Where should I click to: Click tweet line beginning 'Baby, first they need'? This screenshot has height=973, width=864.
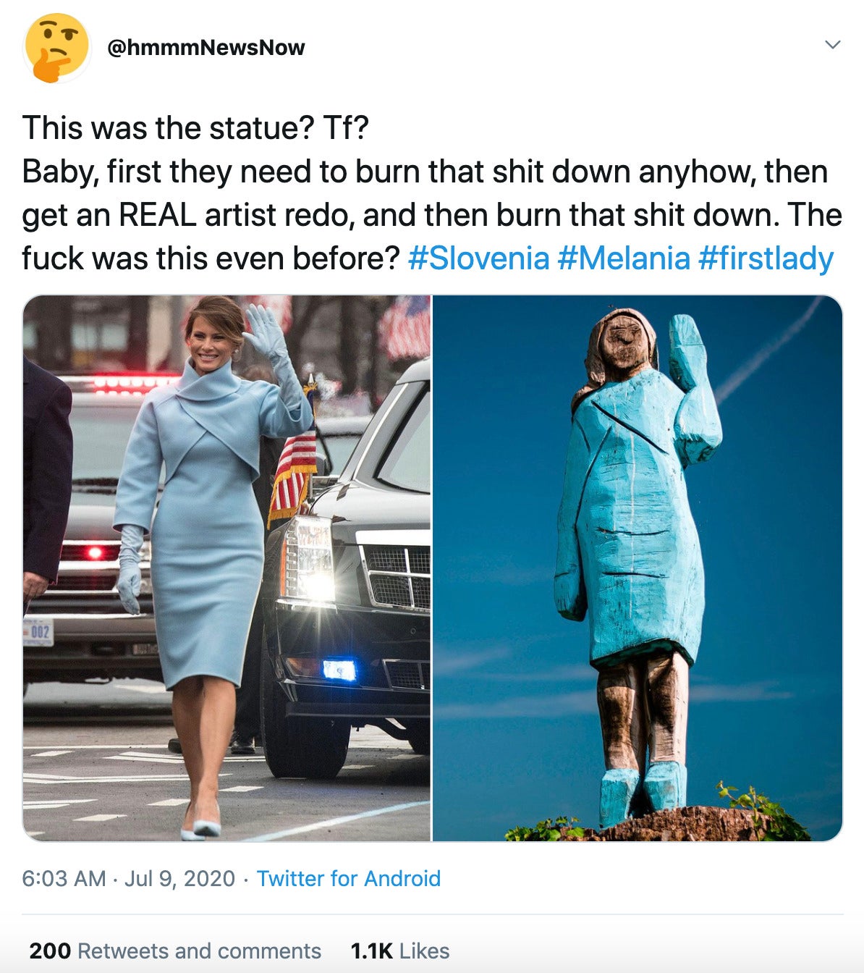click(x=425, y=172)
